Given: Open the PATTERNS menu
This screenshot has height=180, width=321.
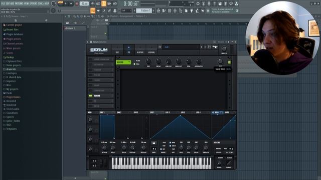Looking at the screenshot, I should coord(19,3).
